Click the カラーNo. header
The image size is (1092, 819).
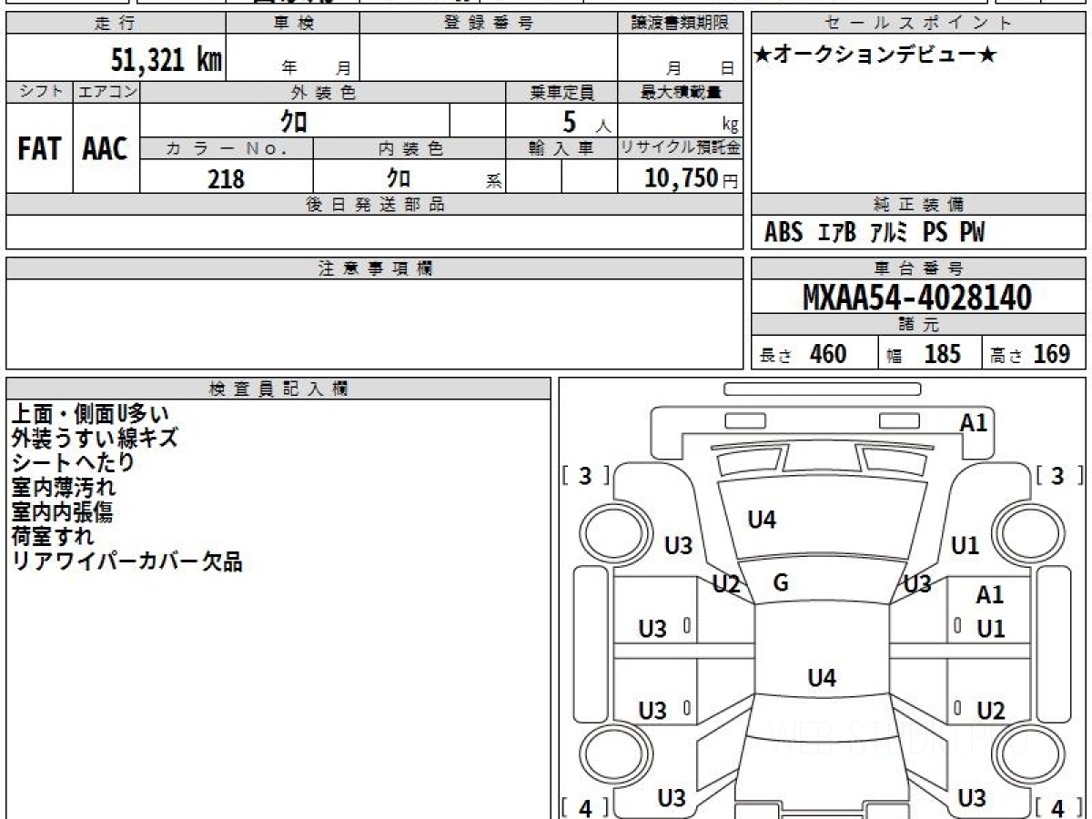point(227,149)
